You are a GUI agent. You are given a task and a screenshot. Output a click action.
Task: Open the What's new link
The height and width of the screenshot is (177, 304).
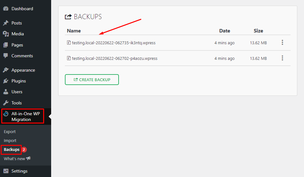[14, 159]
